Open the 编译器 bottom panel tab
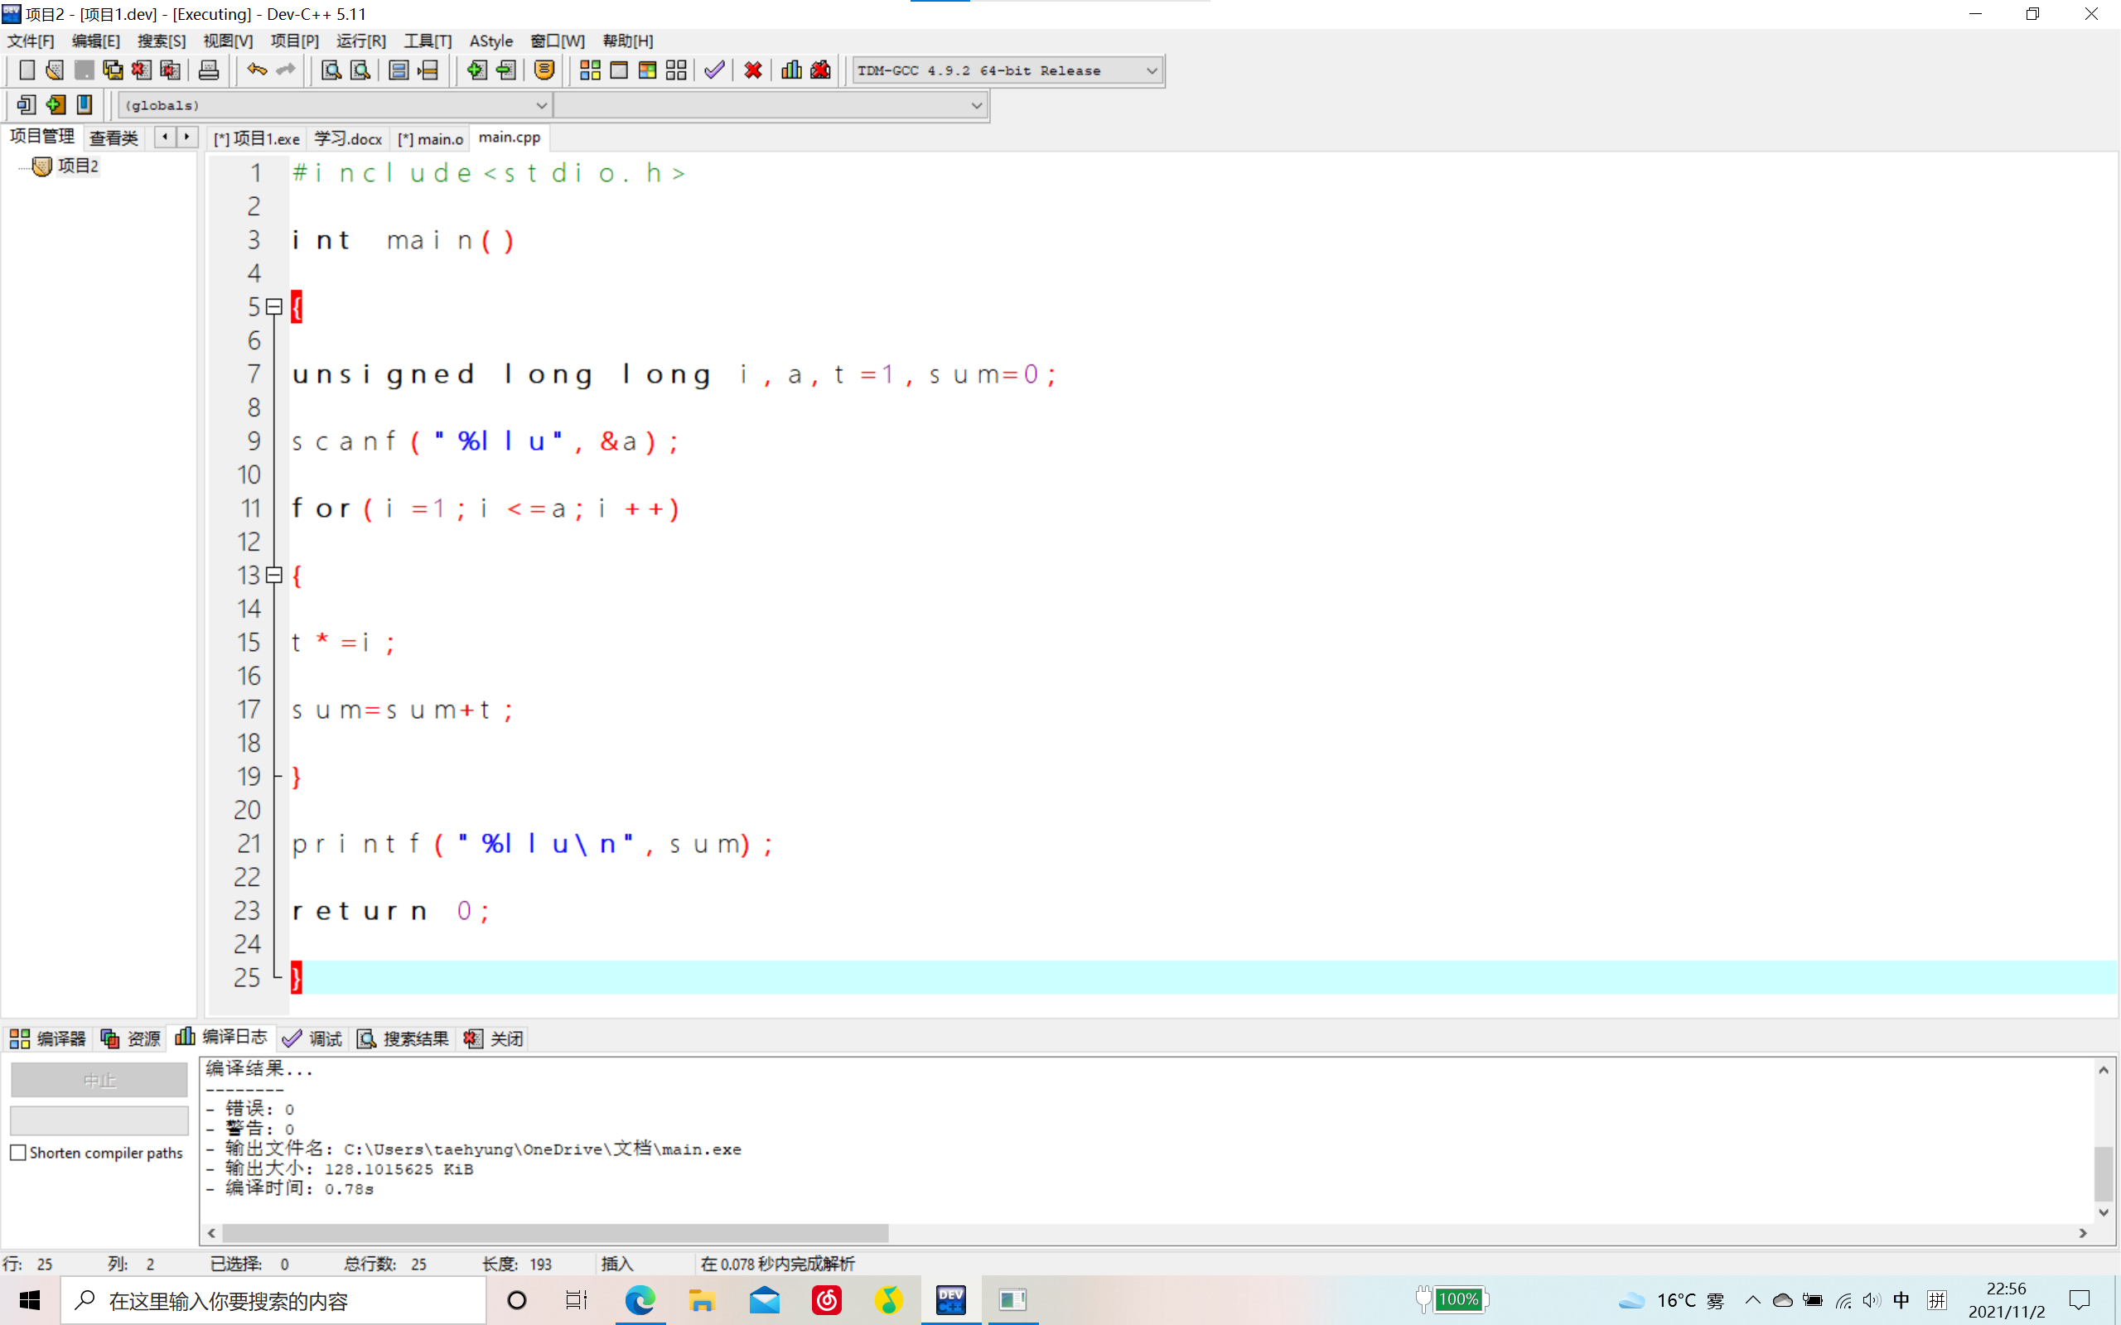Image resolution: width=2121 pixels, height=1325 pixels. point(48,1038)
